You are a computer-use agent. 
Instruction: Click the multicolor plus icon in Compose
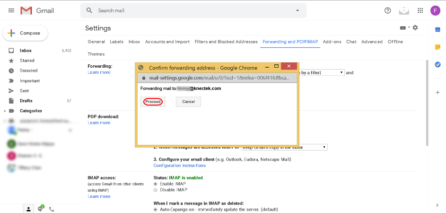point(11,33)
